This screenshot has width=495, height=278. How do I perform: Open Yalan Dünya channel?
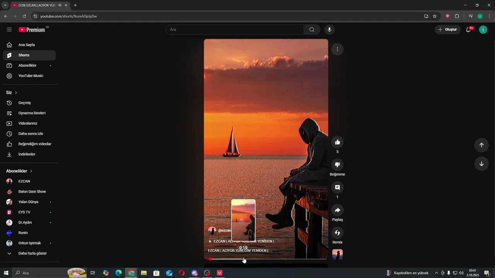click(x=29, y=202)
